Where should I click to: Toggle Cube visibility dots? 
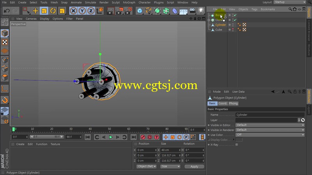point(233,30)
